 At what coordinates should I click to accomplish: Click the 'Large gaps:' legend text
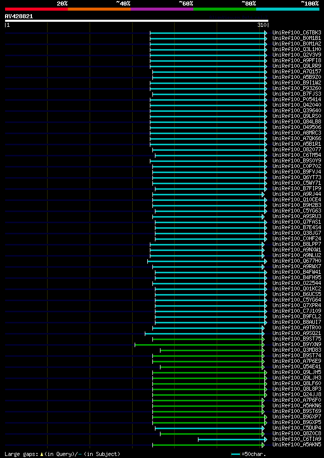point(22,454)
